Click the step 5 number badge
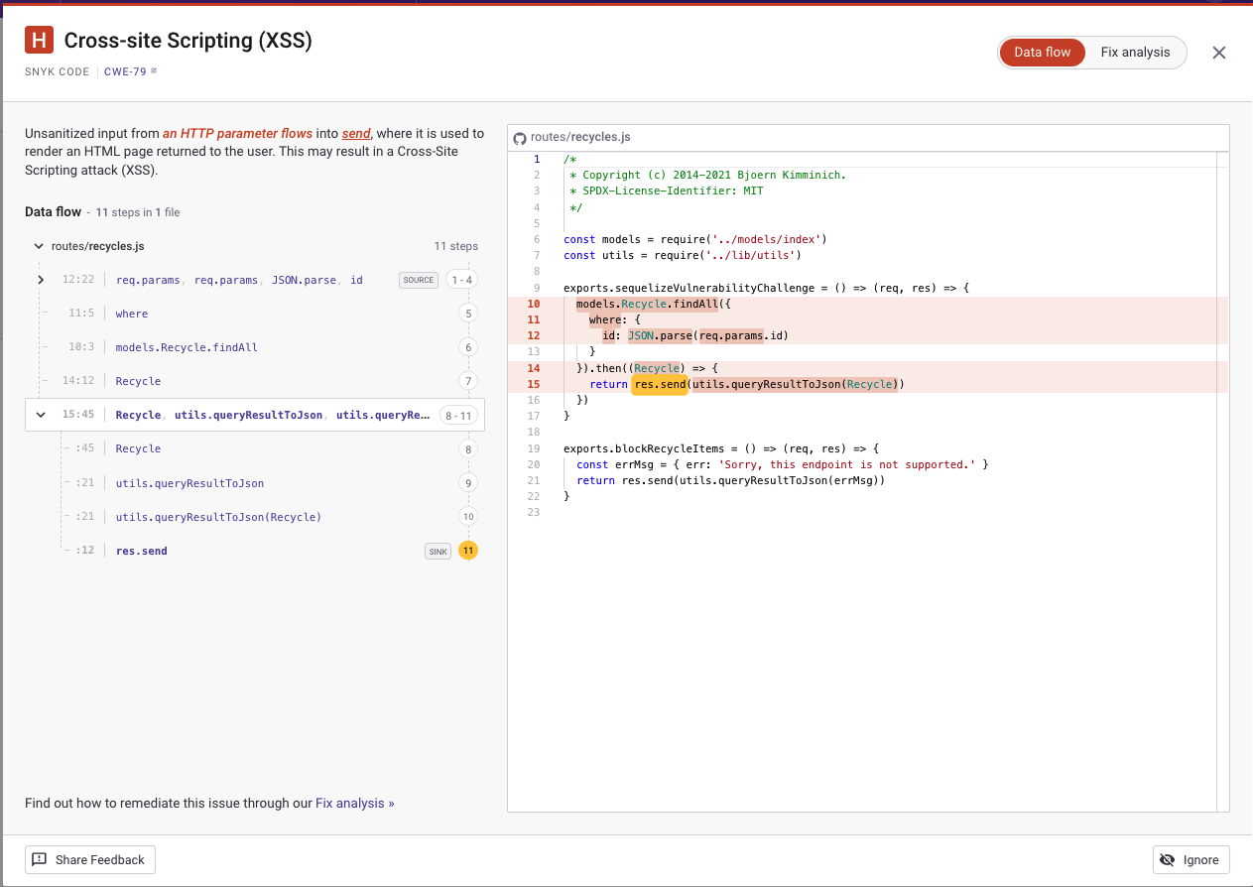Screen dimensions: 1253x887 [x=468, y=314]
